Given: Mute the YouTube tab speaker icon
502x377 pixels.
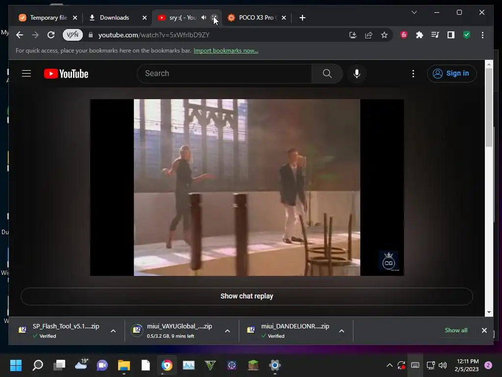Looking at the screenshot, I should pyautogui.click(x=203, y=18).
